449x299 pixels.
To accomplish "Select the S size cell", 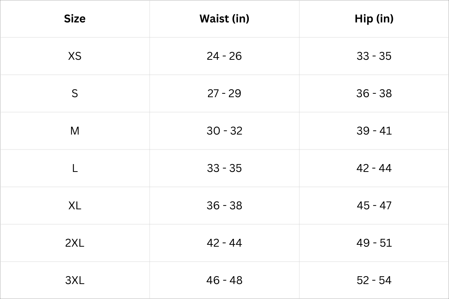I will pos(74,93).
